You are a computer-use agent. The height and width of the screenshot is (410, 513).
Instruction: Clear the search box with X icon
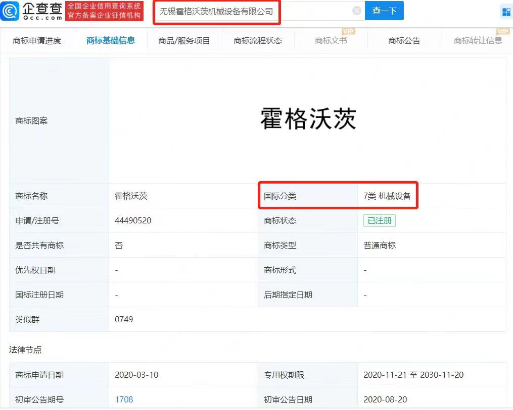(357, 11)
